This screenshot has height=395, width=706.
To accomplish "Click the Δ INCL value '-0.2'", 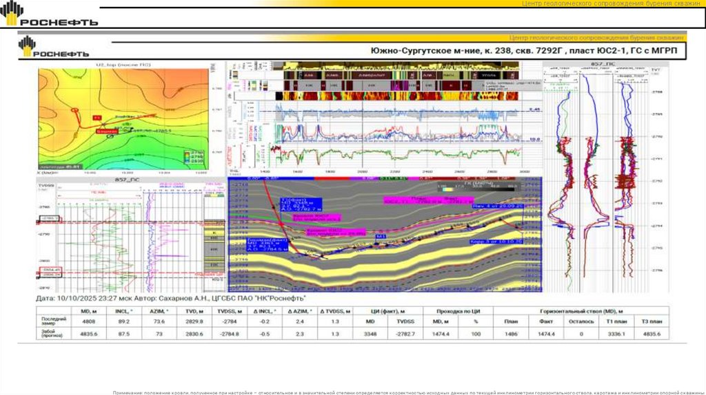I will point(264,322).
